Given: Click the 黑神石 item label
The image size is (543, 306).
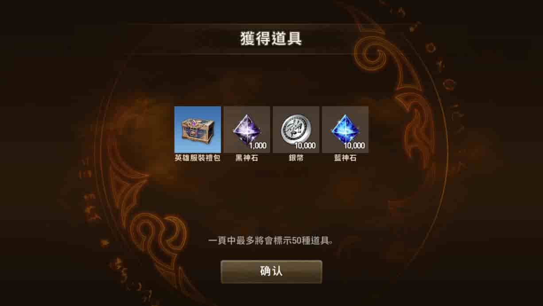Looking at the screenshot, I should pyautogui.click(x=247, y=158).
